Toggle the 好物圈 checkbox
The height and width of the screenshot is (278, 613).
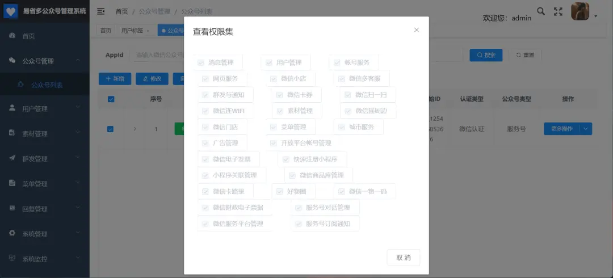coord(279,192)
